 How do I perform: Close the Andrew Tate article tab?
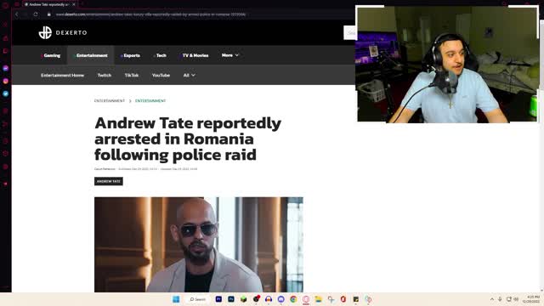pos(74,4)
